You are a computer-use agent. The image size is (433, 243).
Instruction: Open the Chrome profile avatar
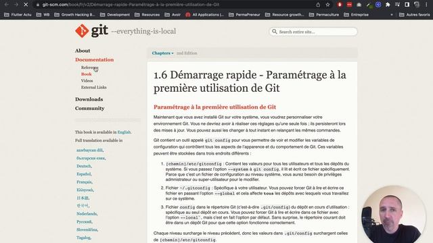pos(417,5)
